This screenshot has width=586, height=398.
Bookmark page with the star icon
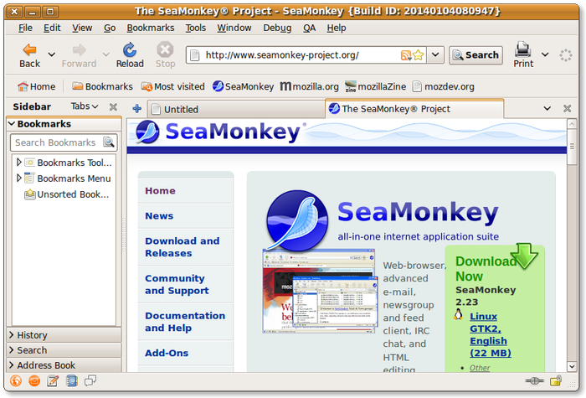(x=419, y=55)
